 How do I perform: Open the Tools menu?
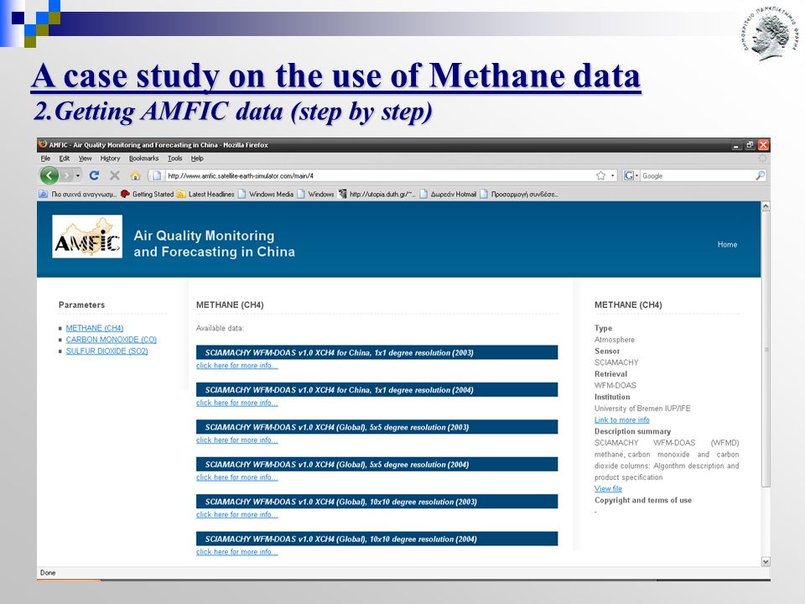coord(174,159)
